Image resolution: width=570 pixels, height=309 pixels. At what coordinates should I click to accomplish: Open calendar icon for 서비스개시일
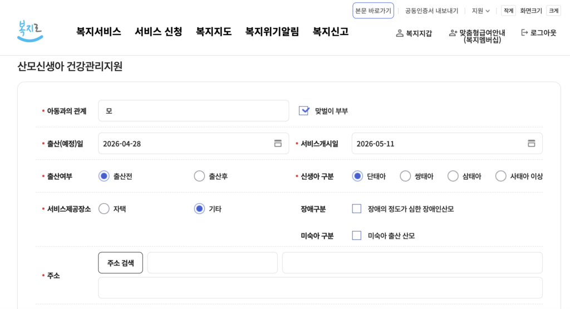[x=531, y=143]
